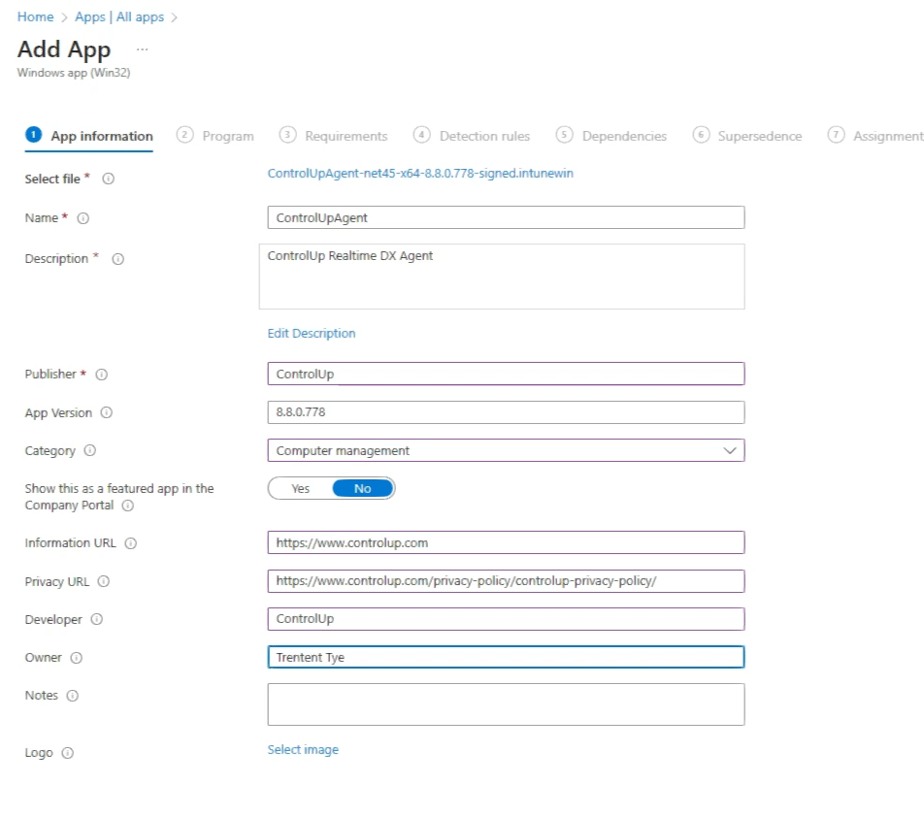Go to the Supersedence tab
The width and height of the screenshot is (924, 817).
click(747, 136)
